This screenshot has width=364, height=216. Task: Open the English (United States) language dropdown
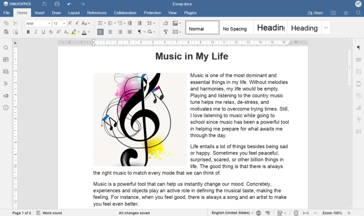(x=232, y=213)
